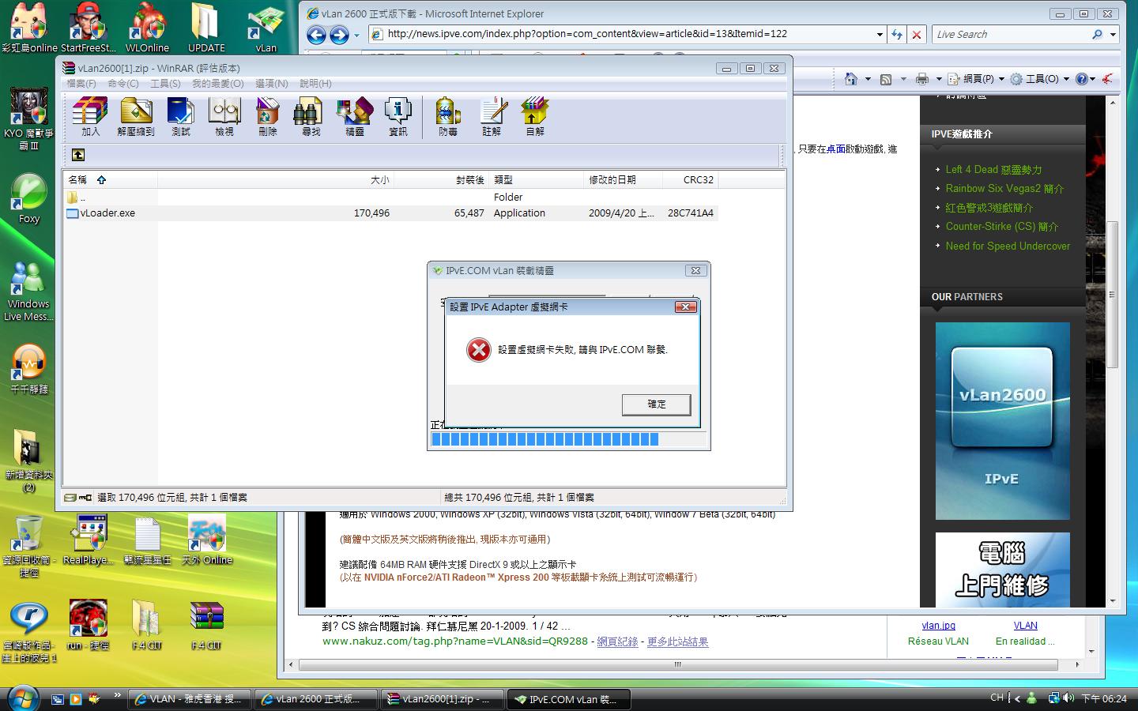Click the WinRAR VirusScan (防毒) icon
This screenshot has height=711, width=1138.
[448, 117]
